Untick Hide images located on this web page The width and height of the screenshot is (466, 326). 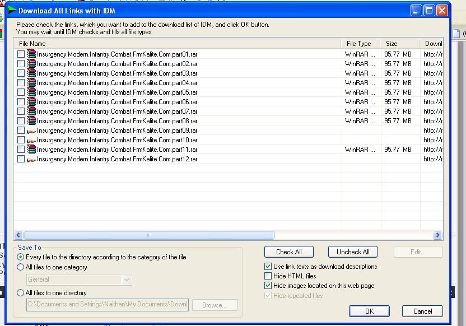pyautogui.click(x=268, y=286)
